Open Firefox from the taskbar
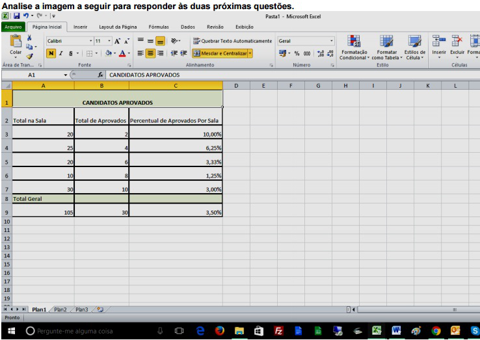The image size is (480, 340). pyautogui.click(x=219, y=330)
